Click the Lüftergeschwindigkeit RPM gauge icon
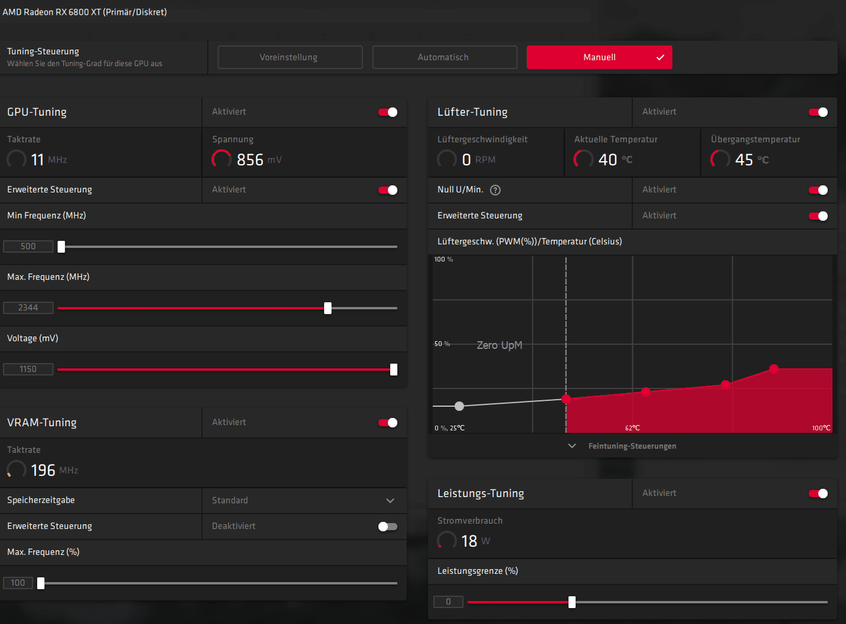This screenshot has width=846, height=624. pos(447,159)
